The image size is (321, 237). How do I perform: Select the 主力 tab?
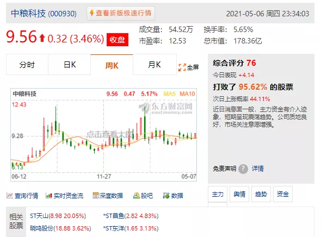click(218, 194)
